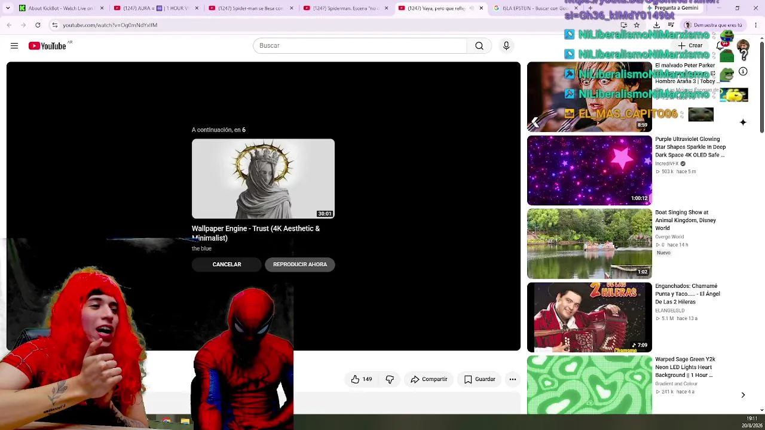Open Chrome downloads

pyautogui.click(x=657, y=25)
